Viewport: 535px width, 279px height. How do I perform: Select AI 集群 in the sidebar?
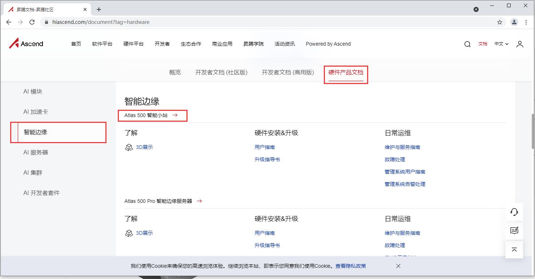point(33,173)
